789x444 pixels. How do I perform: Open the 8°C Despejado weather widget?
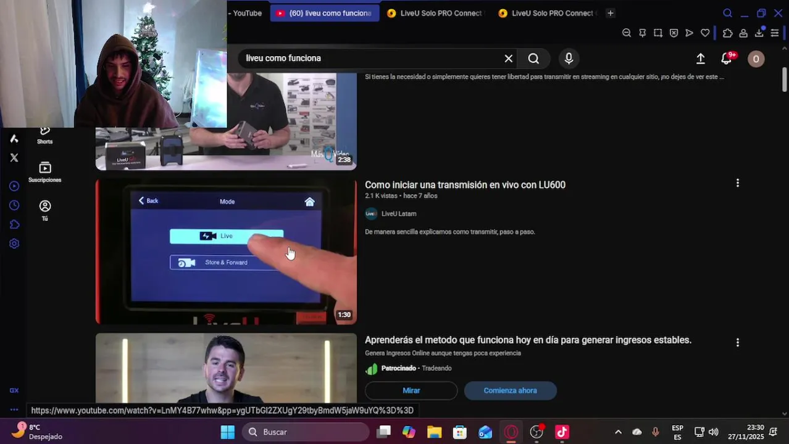click(37, 432)
